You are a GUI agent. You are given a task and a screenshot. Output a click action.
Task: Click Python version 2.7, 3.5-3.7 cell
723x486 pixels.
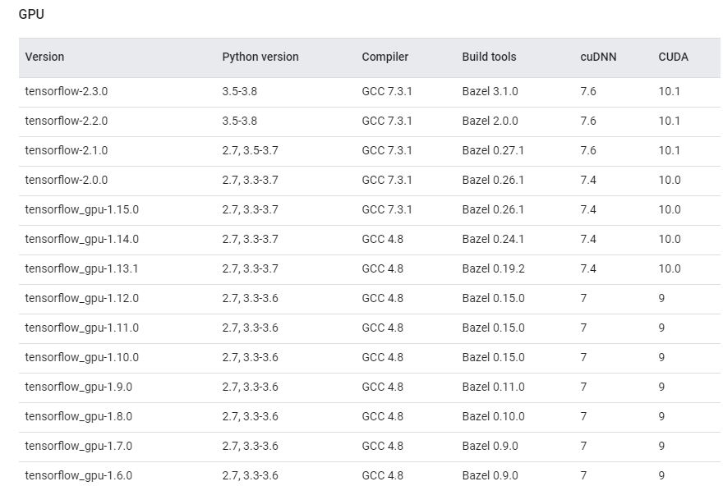[x=251, y=150]
